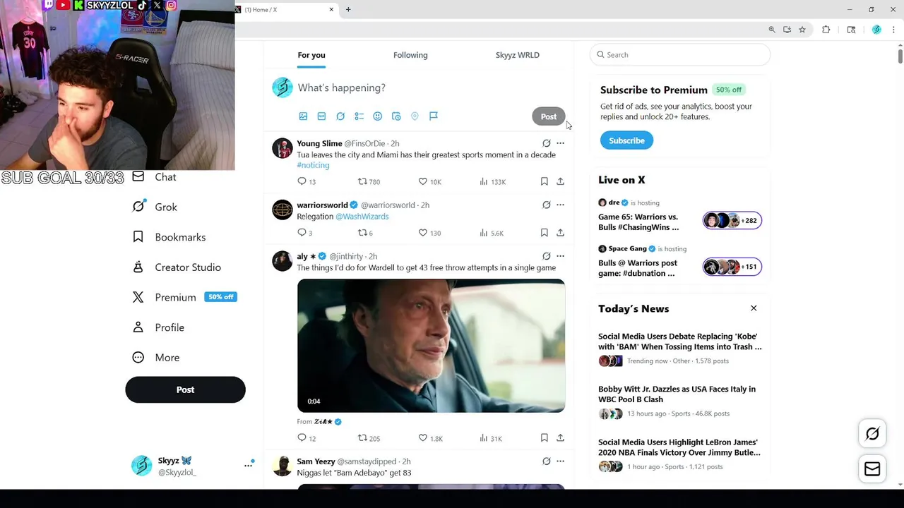Bookmark warriorsworld's Relegation post
Screen dimensions: 904x508
[544, 232]
